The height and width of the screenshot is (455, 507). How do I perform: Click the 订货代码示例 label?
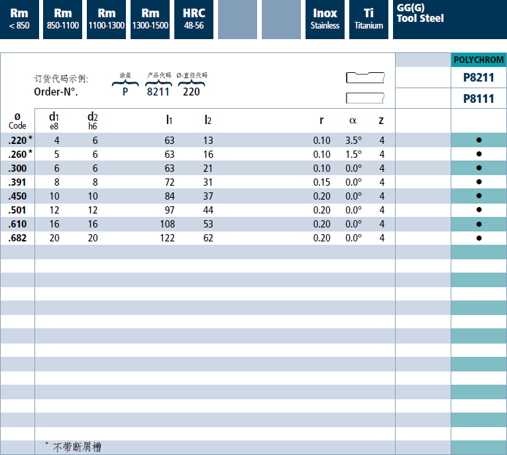click(61, 79)
